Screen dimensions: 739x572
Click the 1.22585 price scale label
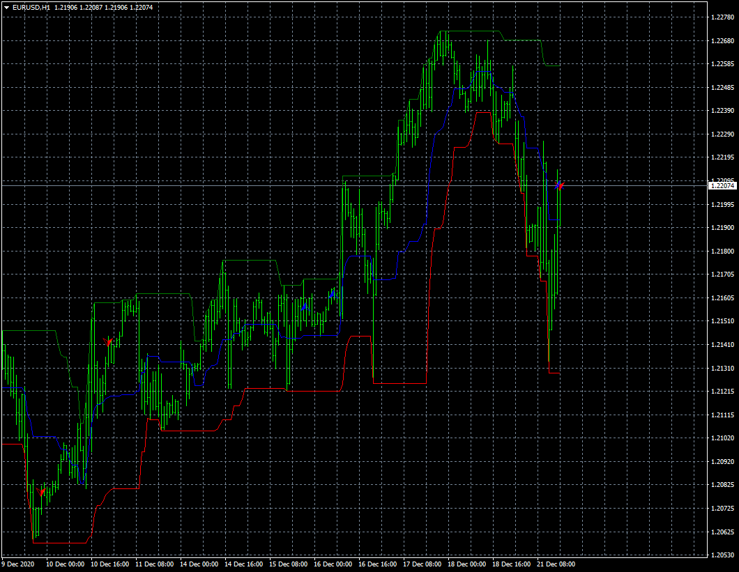tap(722, 64)
